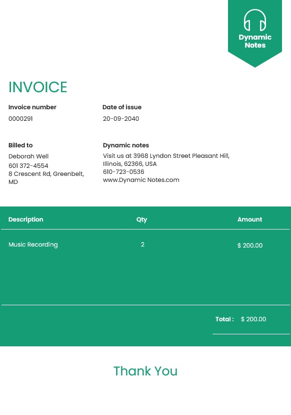Viewport: 291px width, 415px height.
Task: Select the 'Music Recording' item
Action: pos(33,245)
